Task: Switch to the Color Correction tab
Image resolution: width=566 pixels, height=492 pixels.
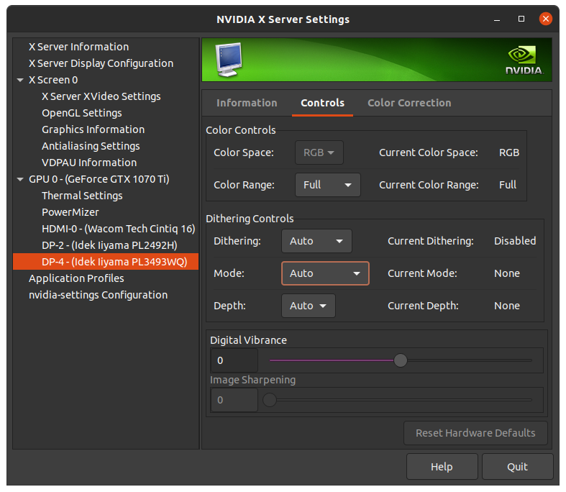Action: coord(409,104)
